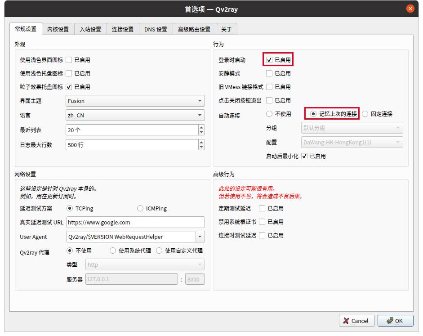423x336 pixels.
Task: Click the 真实延迟测试 URL input field
Action: 135,222
